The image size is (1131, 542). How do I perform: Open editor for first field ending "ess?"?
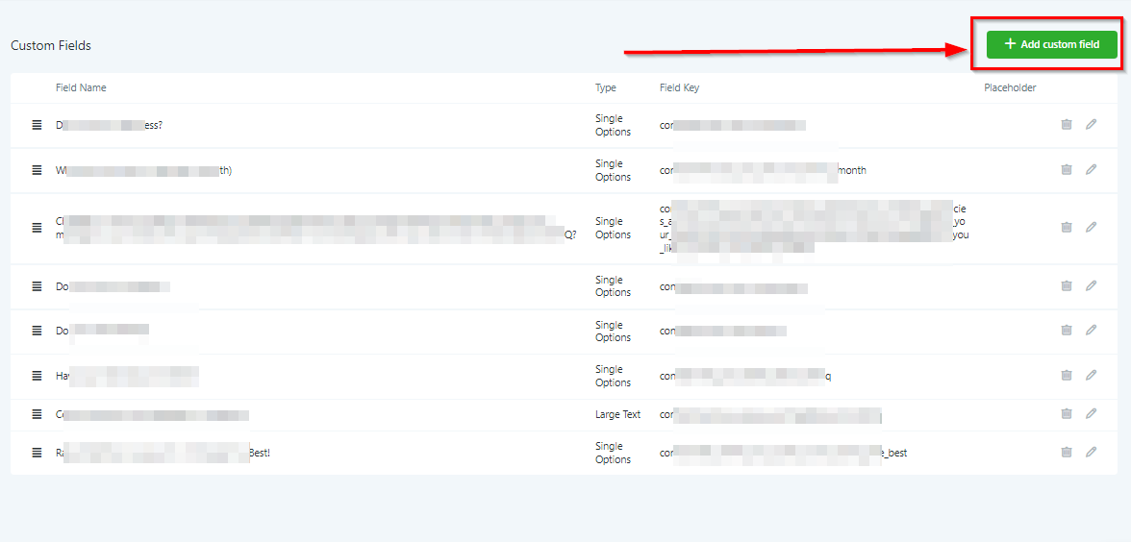tap(1091, 125)
